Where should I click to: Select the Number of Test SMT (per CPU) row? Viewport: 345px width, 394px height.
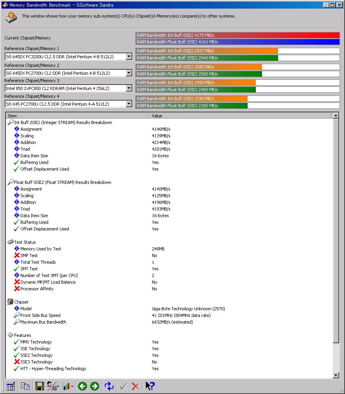(x=169, y=275)
